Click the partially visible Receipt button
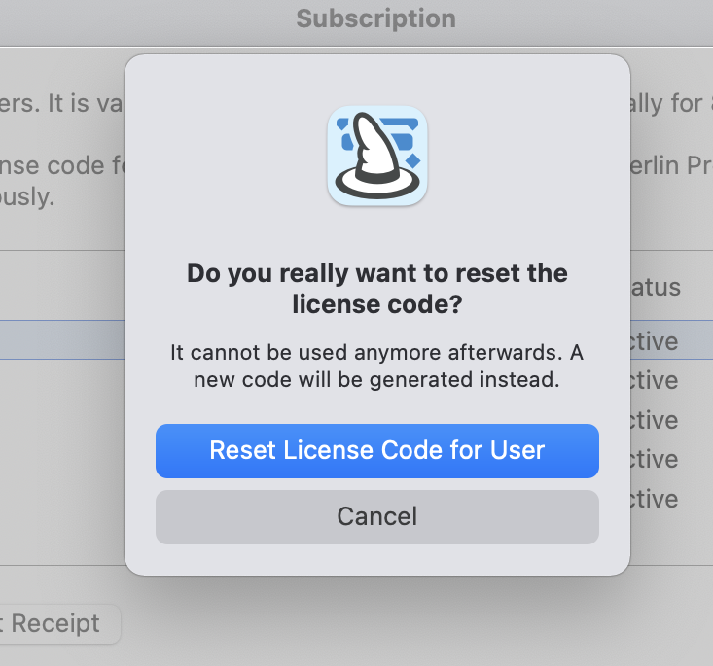The image size is (713, 666). click(x=58, y=623)
